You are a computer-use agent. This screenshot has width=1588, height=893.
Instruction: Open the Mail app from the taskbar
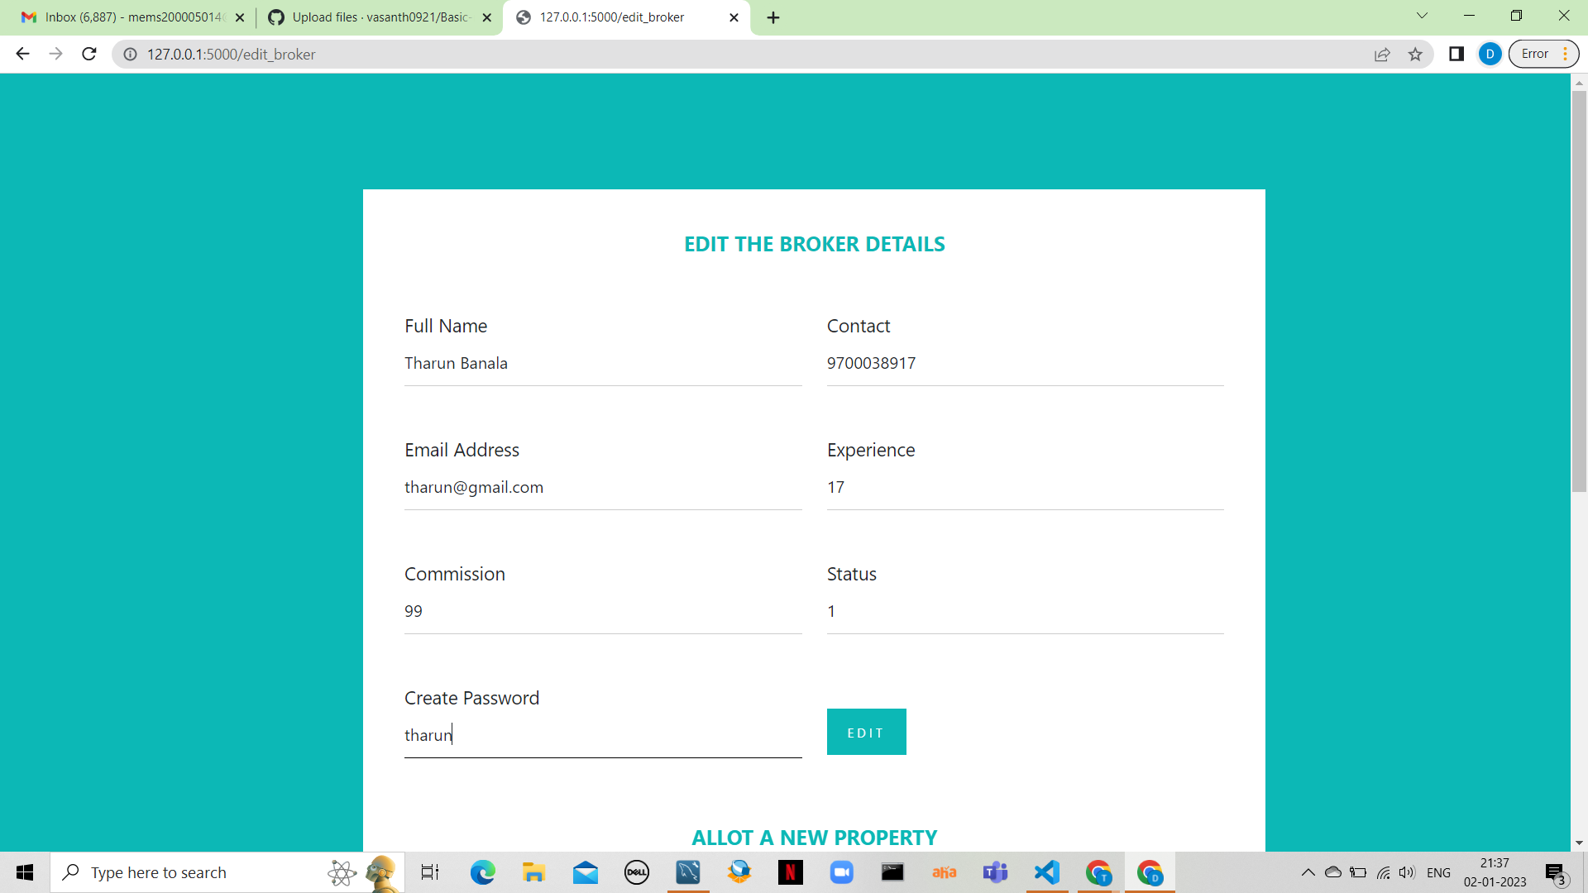pyautogui.click(x=586, y=872)
